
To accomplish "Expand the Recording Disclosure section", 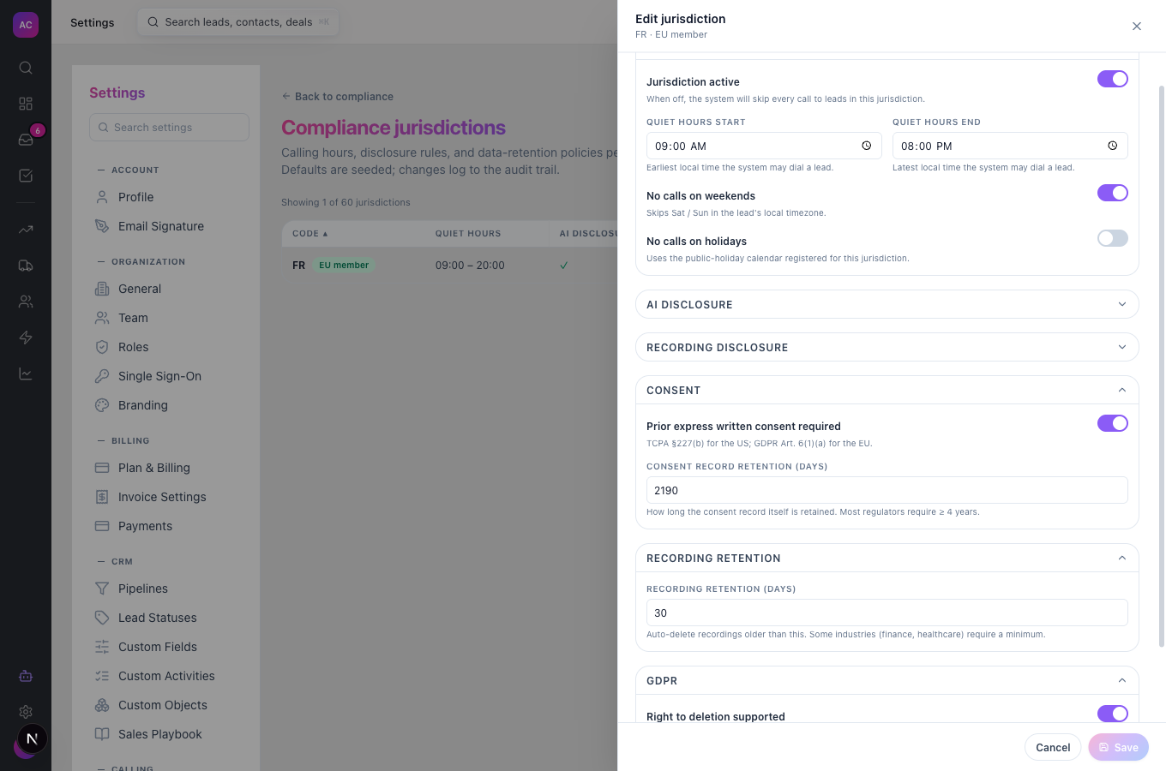I will (x=887, y=347).
